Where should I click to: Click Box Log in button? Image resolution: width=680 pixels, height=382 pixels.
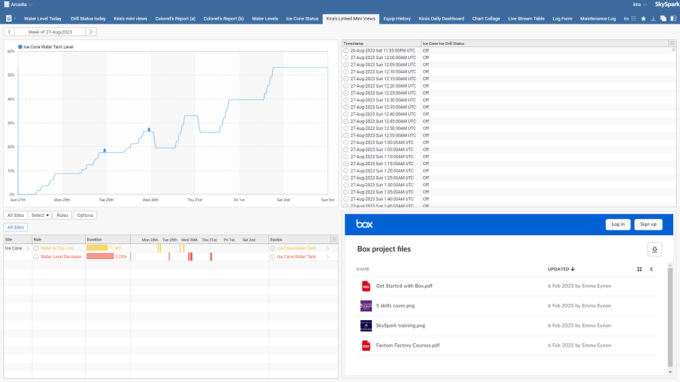618,224
